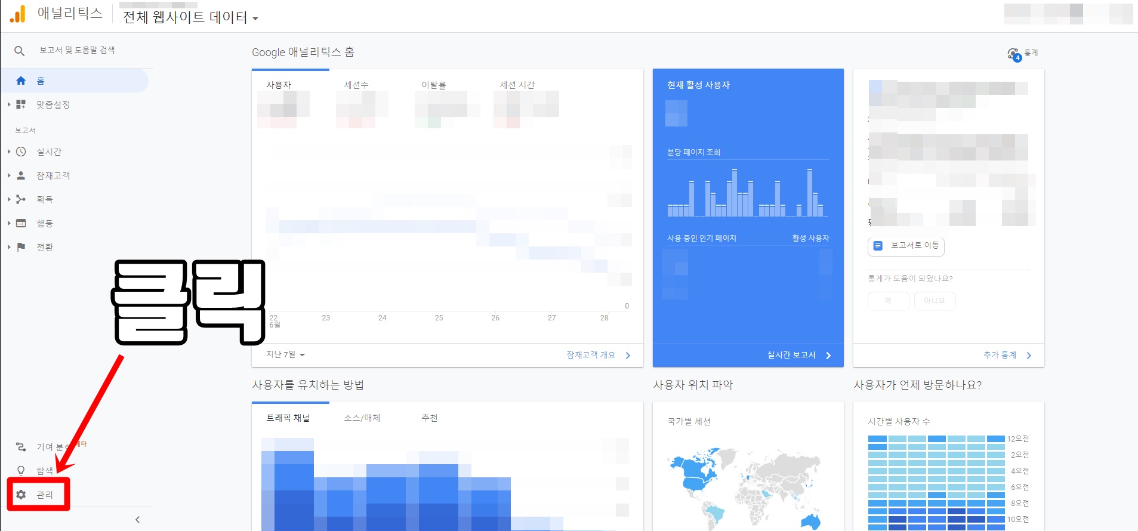Viewport: 1138px width, 531px height.
Task: Click the 12오전 heatmap row label
Action: [1018, 439]
